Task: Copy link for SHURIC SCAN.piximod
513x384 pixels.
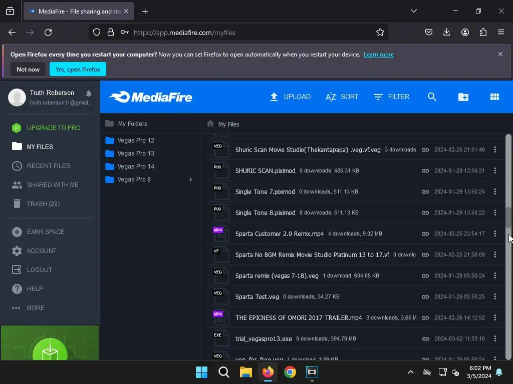Action: 425,170
